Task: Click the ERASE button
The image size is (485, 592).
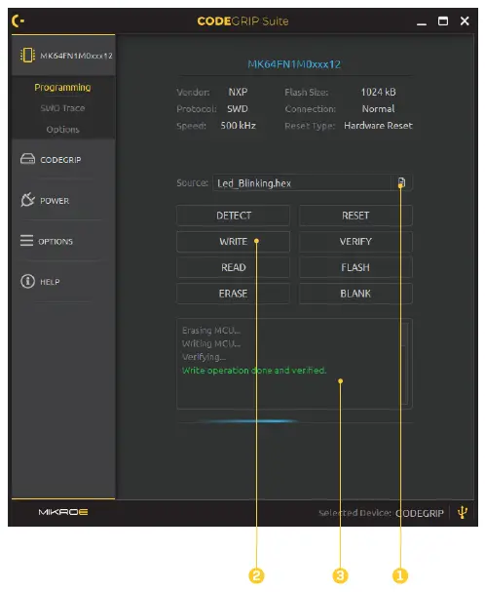Action: click(233, 294)
